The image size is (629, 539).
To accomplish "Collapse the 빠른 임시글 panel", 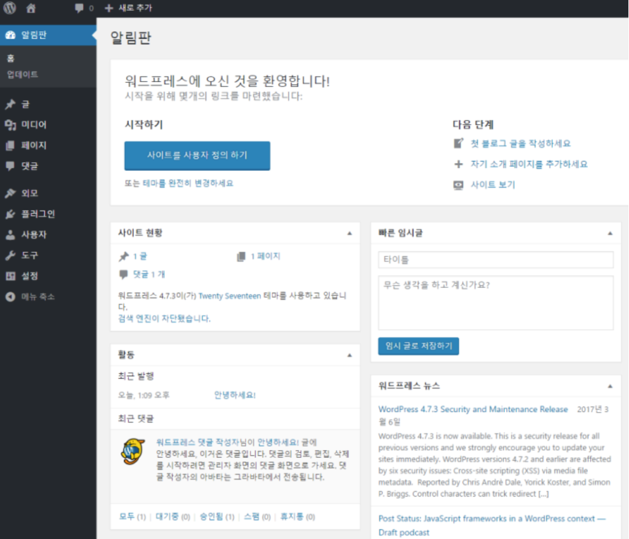I will [610, 233].
